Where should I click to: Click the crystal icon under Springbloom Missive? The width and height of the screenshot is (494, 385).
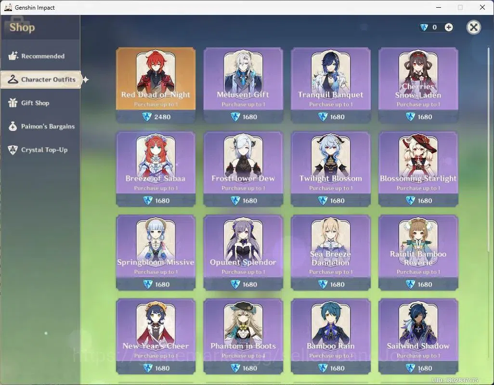147,284
